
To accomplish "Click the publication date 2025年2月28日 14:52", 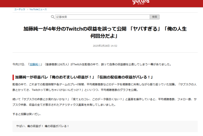I will click(105, 46).
